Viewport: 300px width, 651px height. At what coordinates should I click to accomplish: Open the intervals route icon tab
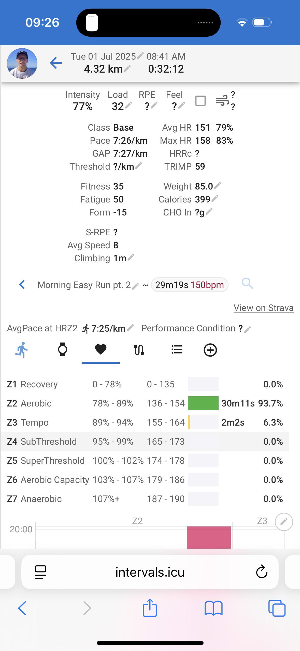tap(139, 350)
